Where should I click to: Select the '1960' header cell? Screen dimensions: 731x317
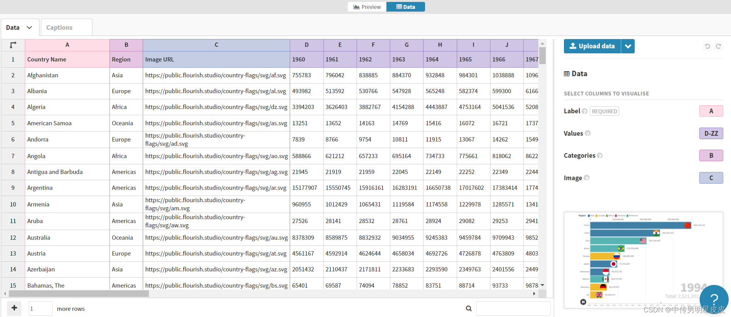click(x=307, y=60)
